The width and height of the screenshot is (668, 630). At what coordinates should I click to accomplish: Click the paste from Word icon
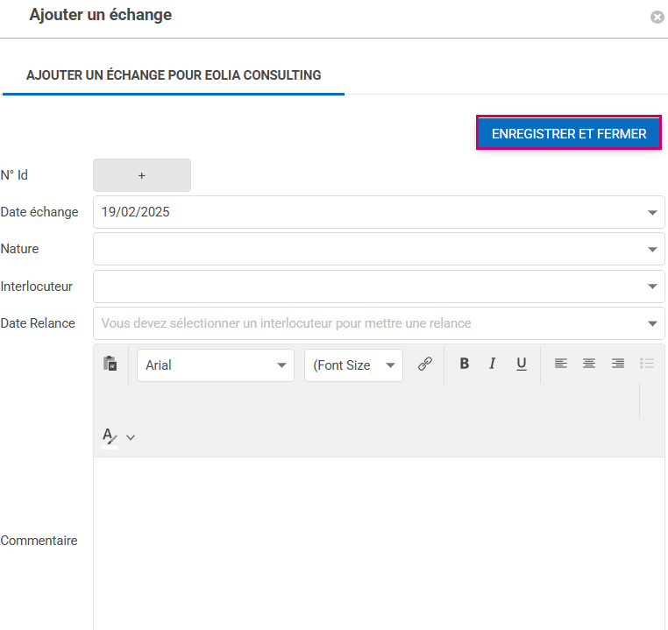[x=110, y=365]
